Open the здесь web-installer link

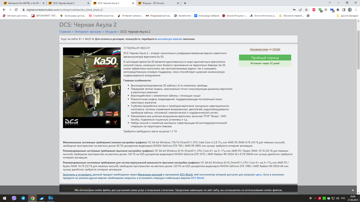[258, 174]
